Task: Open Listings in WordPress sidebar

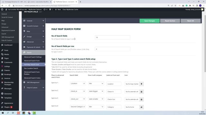Action: (x=7, y=66)
